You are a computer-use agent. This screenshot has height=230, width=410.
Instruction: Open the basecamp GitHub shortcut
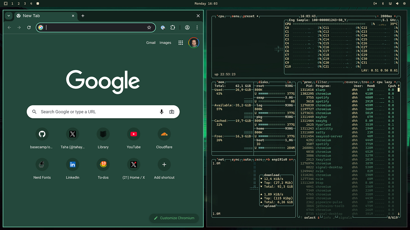point(42,138)
